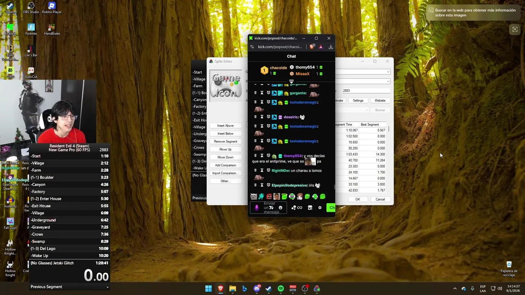This screenshot has height=295, width=525.
Task: Open the Liar's Bar desktop shortcut
Action: coord(31,51)
